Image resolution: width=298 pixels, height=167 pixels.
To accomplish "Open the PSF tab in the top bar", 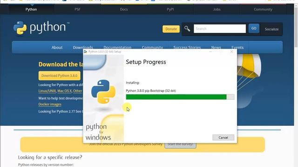I will 78,9.
